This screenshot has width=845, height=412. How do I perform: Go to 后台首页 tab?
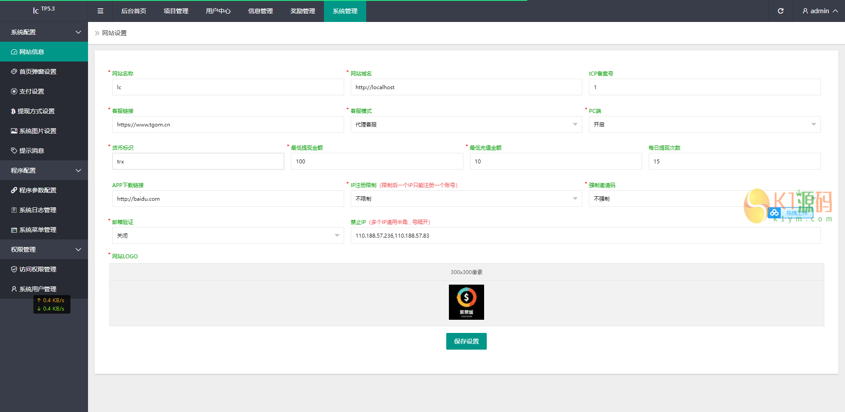tap(134, 11)
